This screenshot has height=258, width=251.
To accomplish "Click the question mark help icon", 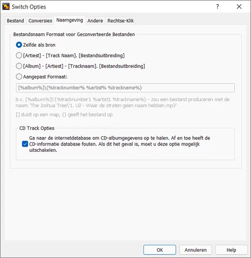I will pos(218,7).
